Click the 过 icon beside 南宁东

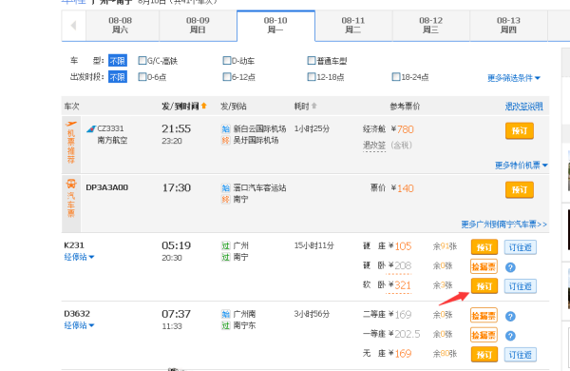(226, 326)
